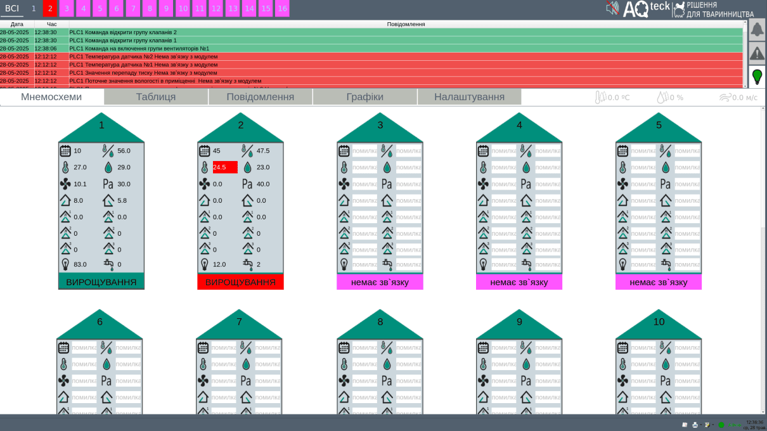Screen dimensions: 767x431
Task: Click the Pa pressure icon in house 1
Action: 107,184
